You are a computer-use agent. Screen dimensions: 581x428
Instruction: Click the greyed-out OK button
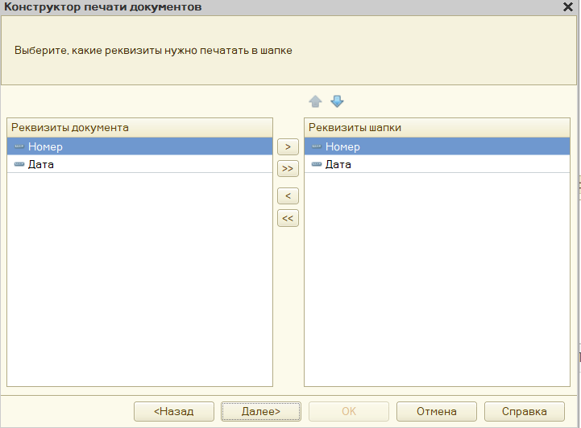click(349, 411)
